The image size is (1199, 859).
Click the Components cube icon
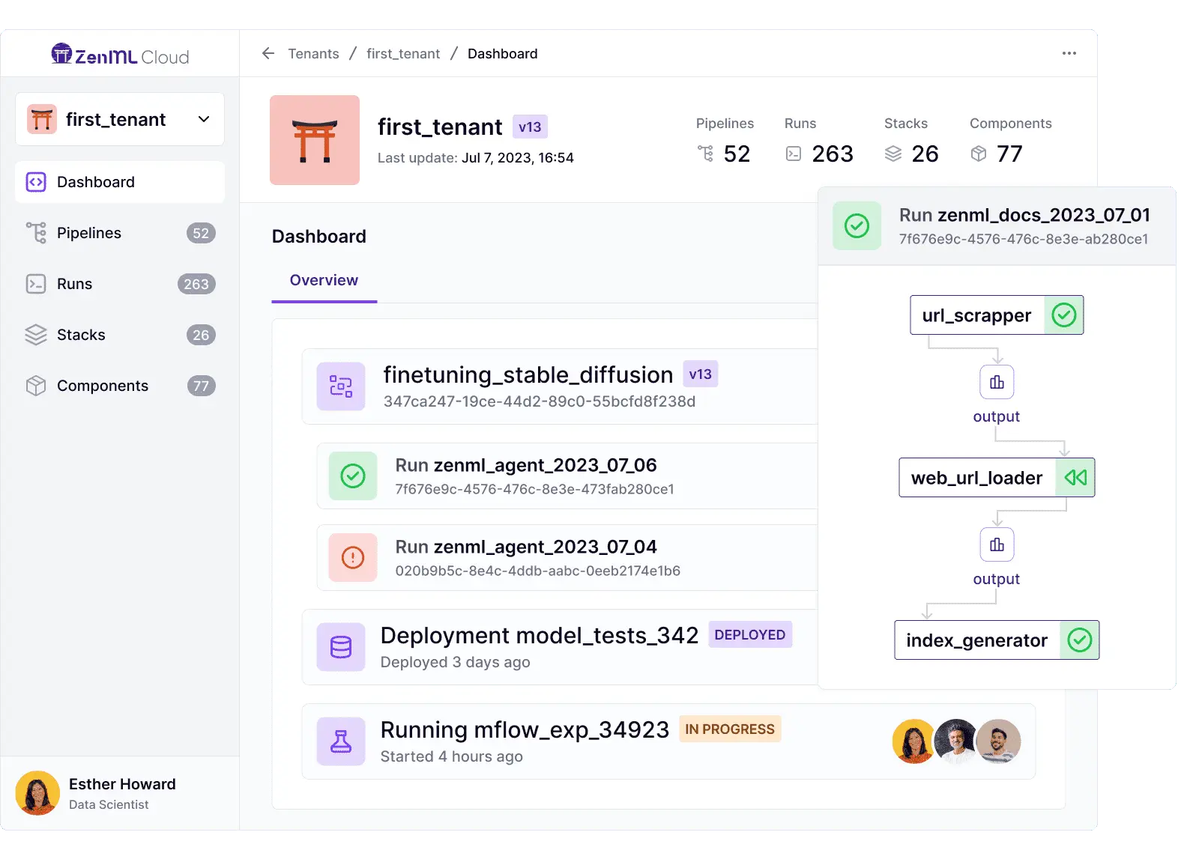[35, 386]
